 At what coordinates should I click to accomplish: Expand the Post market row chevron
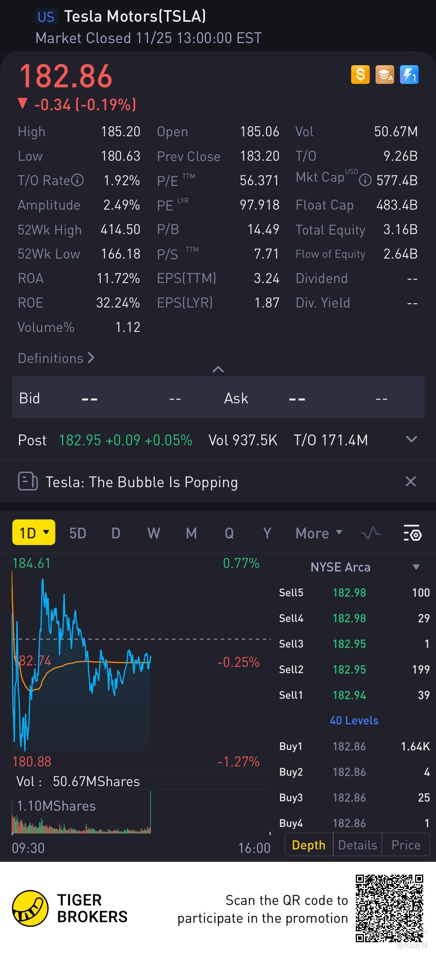coord(411,439)
